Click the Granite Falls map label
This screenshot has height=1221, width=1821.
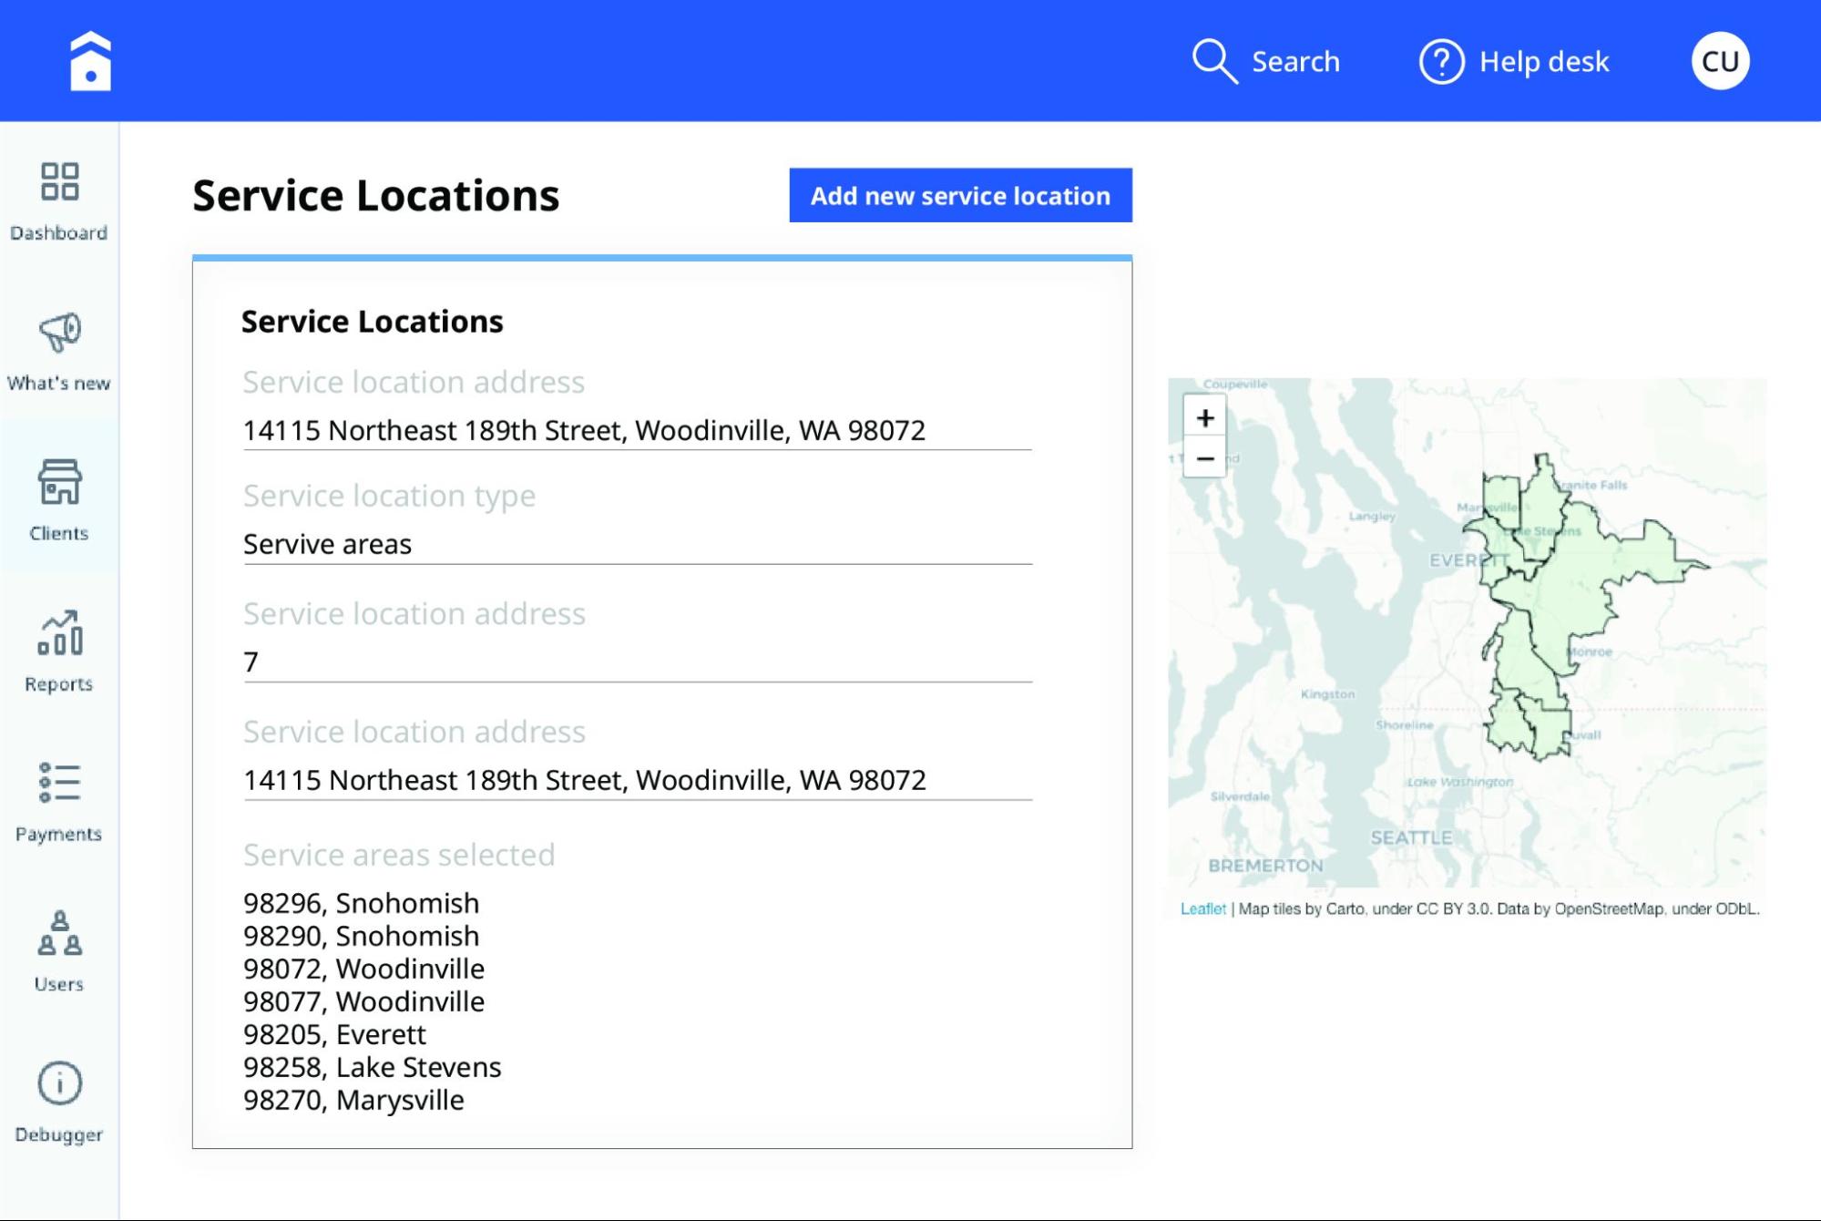pos(1591,485)
